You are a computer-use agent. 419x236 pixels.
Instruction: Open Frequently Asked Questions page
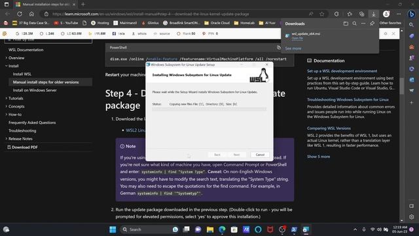tap(32, 123)
